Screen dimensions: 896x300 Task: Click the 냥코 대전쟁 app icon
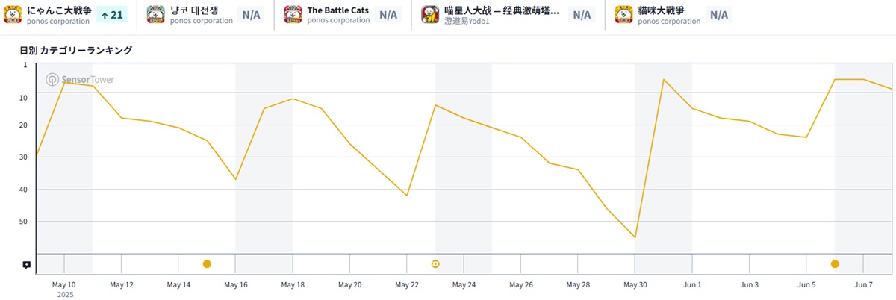(156, 15)
